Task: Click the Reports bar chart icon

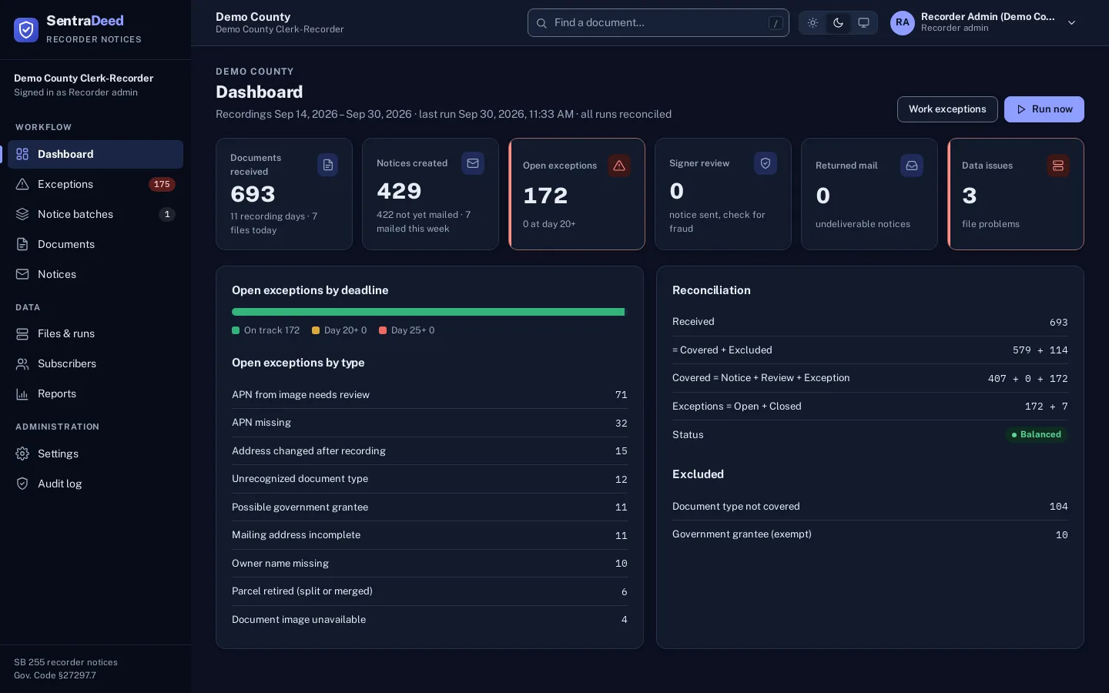Action: [22, 393]
